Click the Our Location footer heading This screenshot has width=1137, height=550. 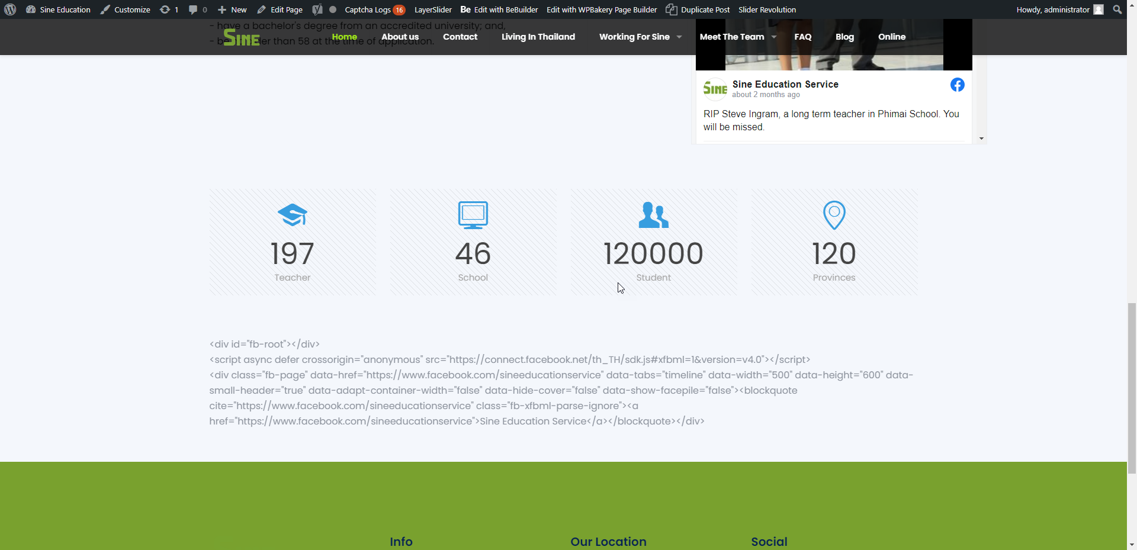pyautogui.click(x=608, y=542)
